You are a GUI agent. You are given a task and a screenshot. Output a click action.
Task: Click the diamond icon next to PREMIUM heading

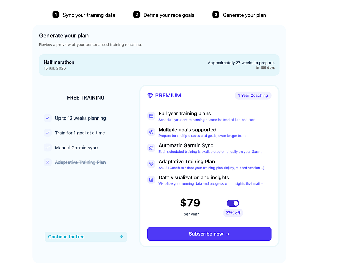tap(150, 96)
